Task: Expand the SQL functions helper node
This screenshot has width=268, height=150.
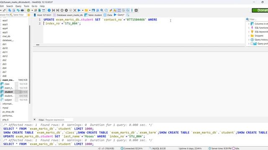Action: click(249, 28)
